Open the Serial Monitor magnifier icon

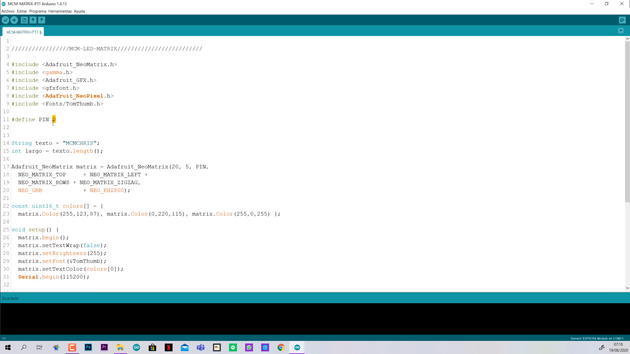(622, 20)
